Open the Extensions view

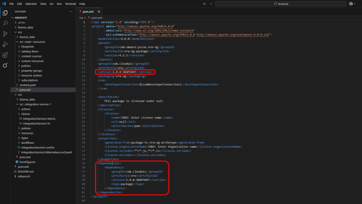tap(5, 55)
